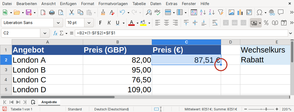
Task: Center cell content horizontally
Action: pos(167,23)
